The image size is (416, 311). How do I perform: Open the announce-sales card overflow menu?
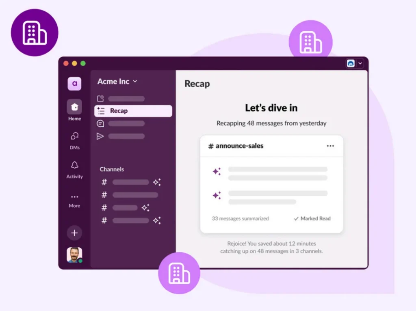coord(330,145)
